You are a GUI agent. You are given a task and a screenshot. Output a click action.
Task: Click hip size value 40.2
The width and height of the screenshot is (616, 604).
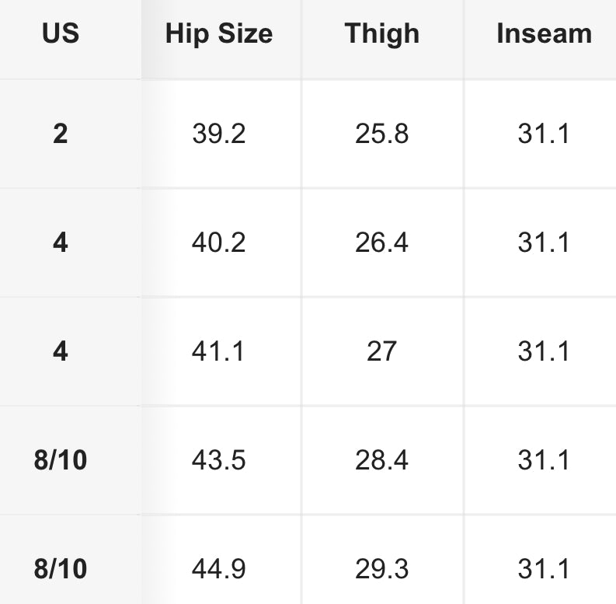219,243
